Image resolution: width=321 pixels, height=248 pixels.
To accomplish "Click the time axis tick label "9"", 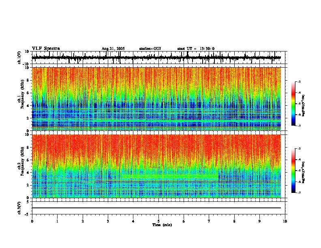I will click(x=259, y=221).
